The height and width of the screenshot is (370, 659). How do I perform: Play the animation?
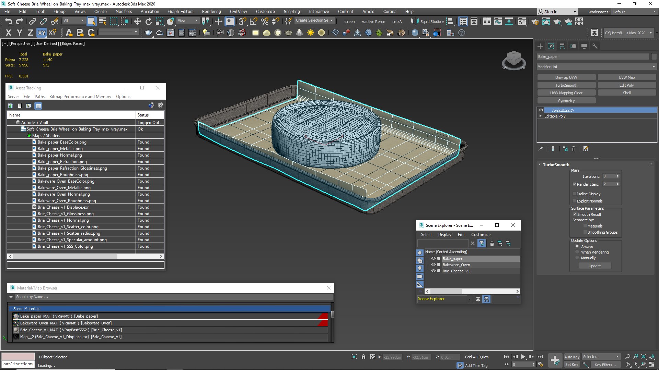(x=523, y=357)
